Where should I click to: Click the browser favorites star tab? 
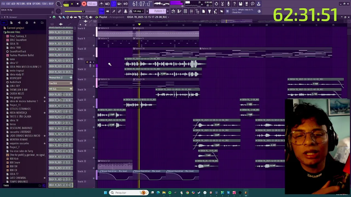point(34,23)
